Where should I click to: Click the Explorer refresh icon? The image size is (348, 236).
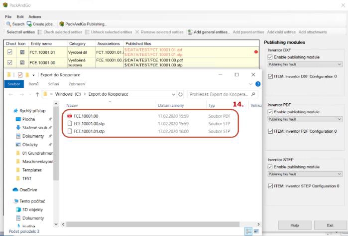180,94
